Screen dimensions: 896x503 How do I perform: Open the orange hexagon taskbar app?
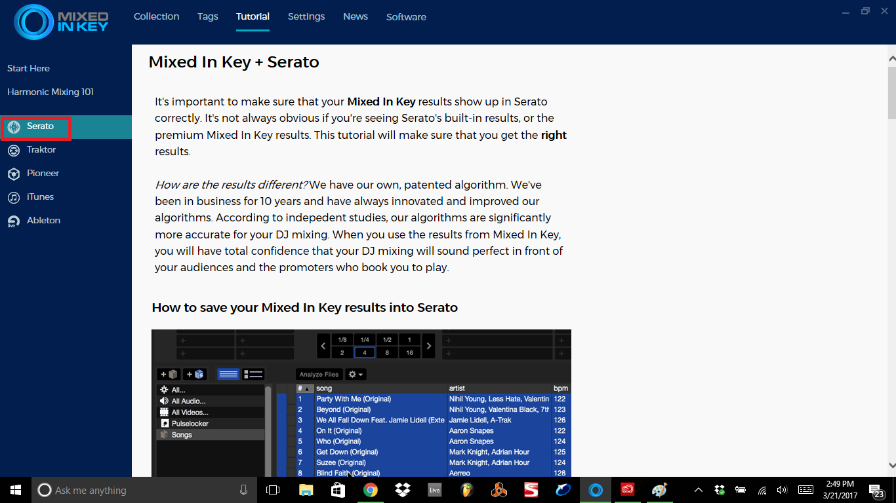pyautogui.click(x=499, y=490)
